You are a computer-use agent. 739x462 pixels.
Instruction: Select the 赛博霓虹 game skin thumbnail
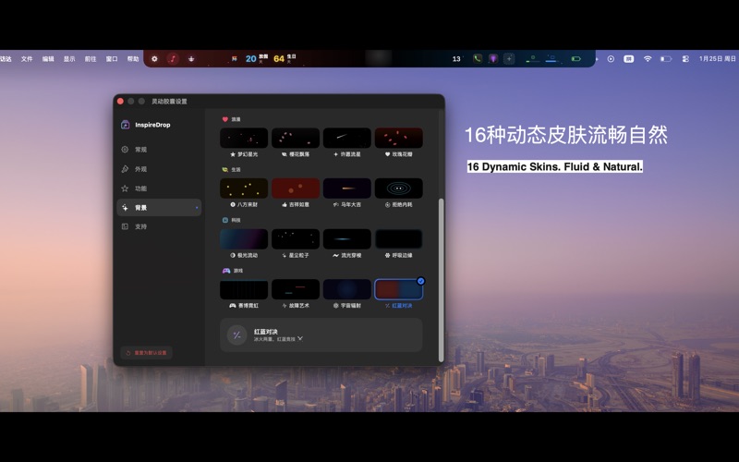point(244,289)
